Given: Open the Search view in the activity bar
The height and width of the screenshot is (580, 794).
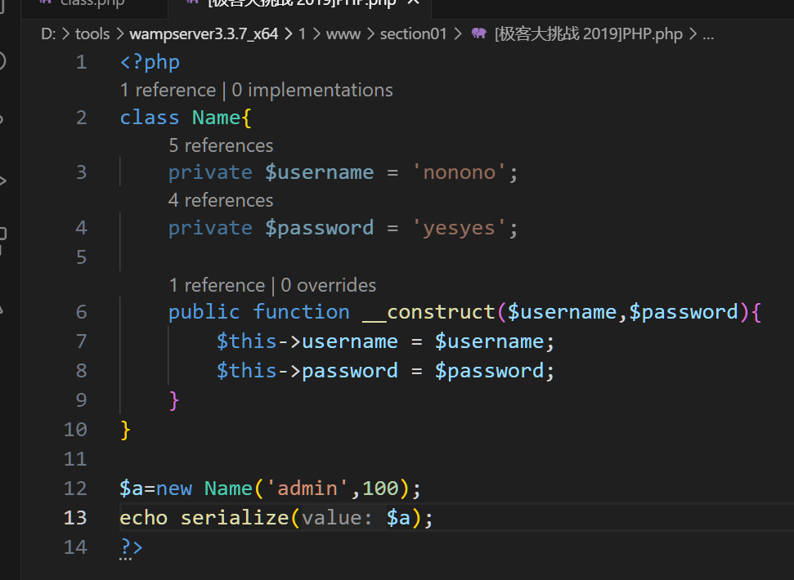Looking at the screenshot, I should [x=2, y=61].
